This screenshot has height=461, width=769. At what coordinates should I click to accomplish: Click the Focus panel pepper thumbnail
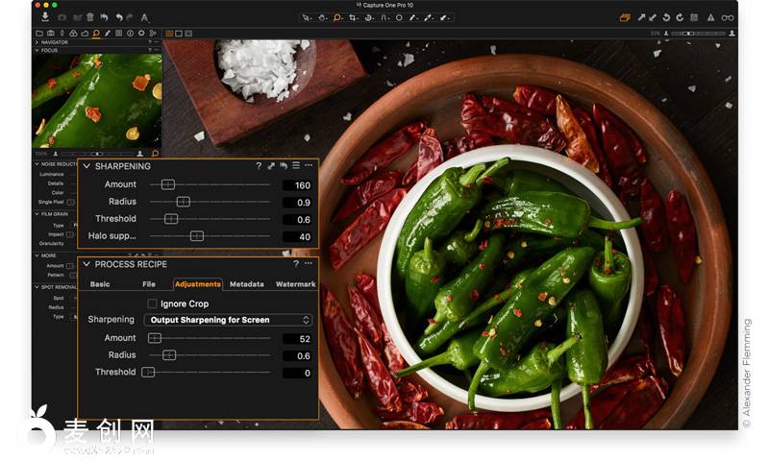pos(97,101)
